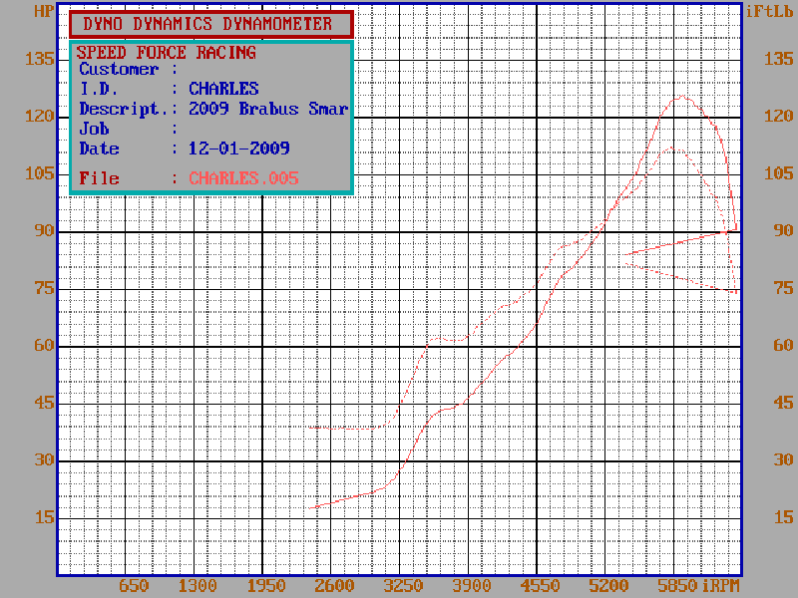Viewport: 798px width, 598px height.
Task: Select description text 2009 Brabus Smar
Action: click(x=268, y=109)
